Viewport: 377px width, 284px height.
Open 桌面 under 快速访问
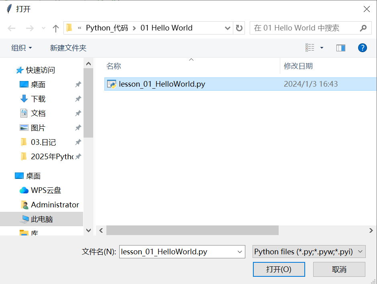pos(38,85)
